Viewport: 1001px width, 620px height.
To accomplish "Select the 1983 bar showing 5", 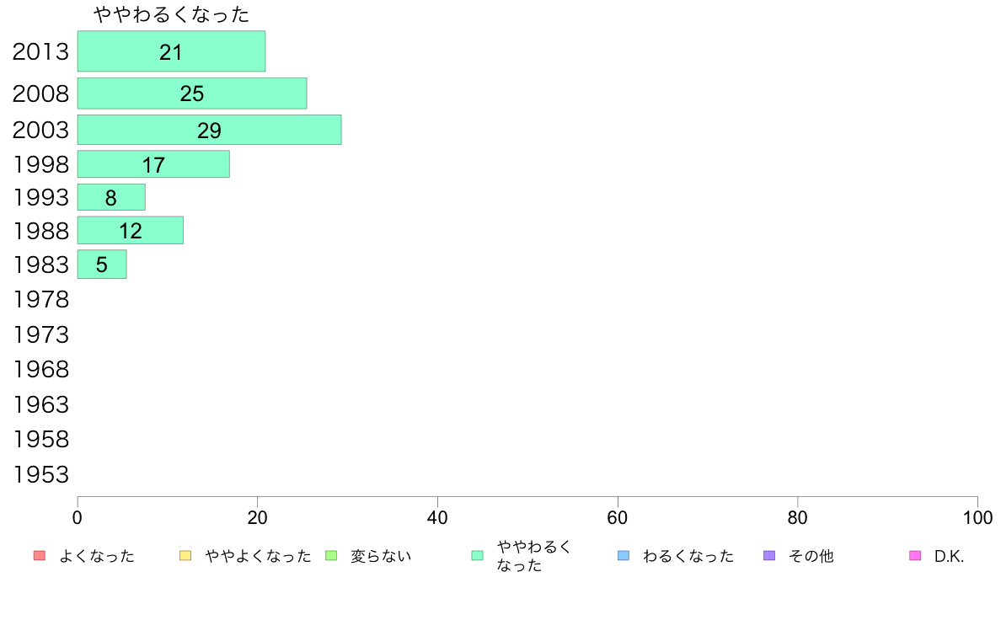I will [102, 265].
